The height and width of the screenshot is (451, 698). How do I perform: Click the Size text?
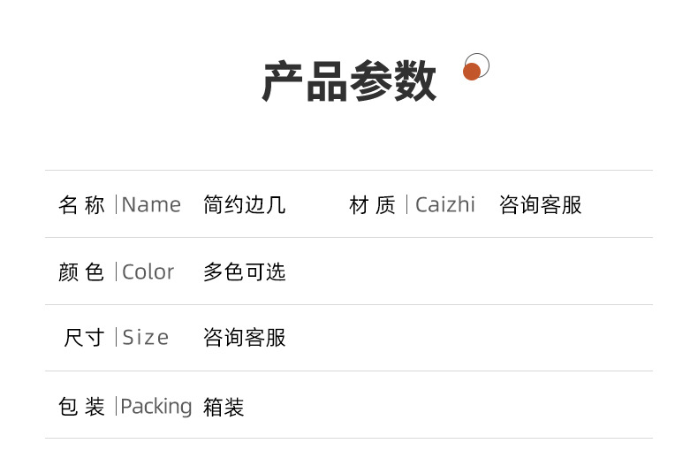(146, 338)
